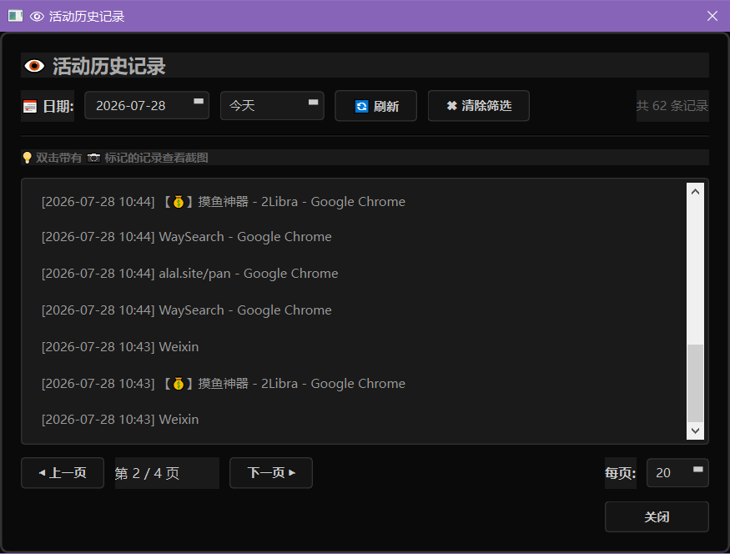Screen dimensions: 730x554
Task: Expand the 今天 quick range dropdown
Action: 272,106
